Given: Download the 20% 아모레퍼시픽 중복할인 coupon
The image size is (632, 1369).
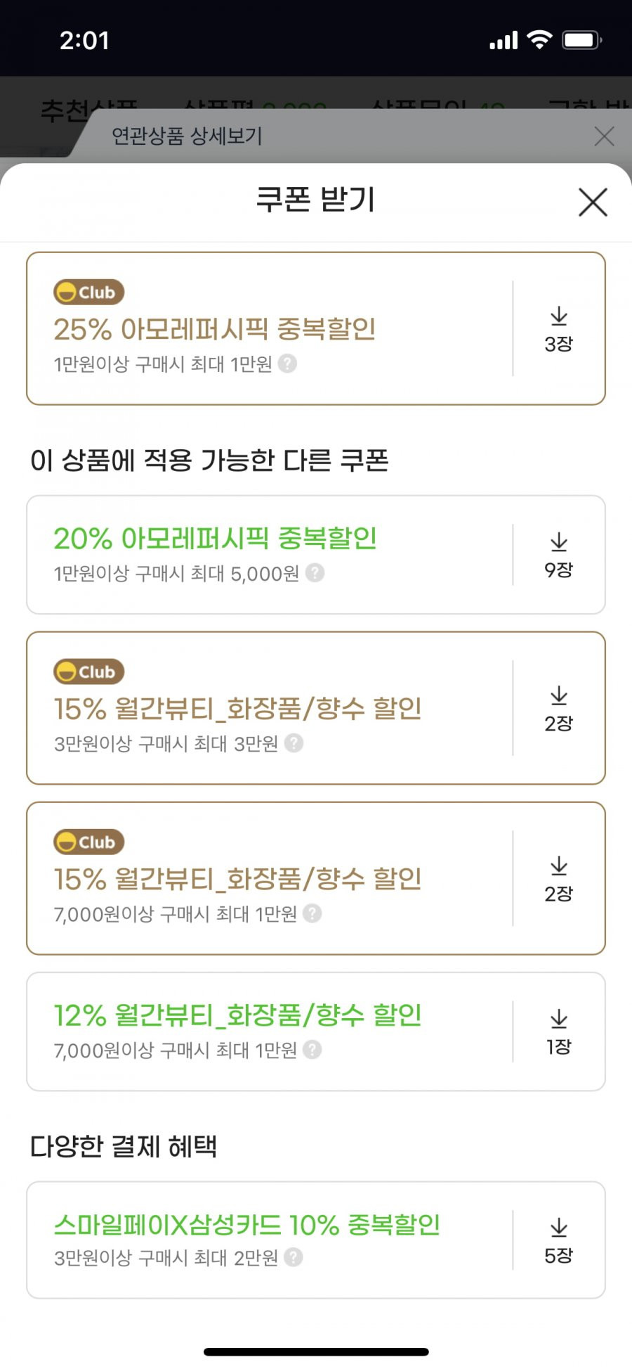Looking at the screenshot, I should pyautogui.click(x=559, y=555).
